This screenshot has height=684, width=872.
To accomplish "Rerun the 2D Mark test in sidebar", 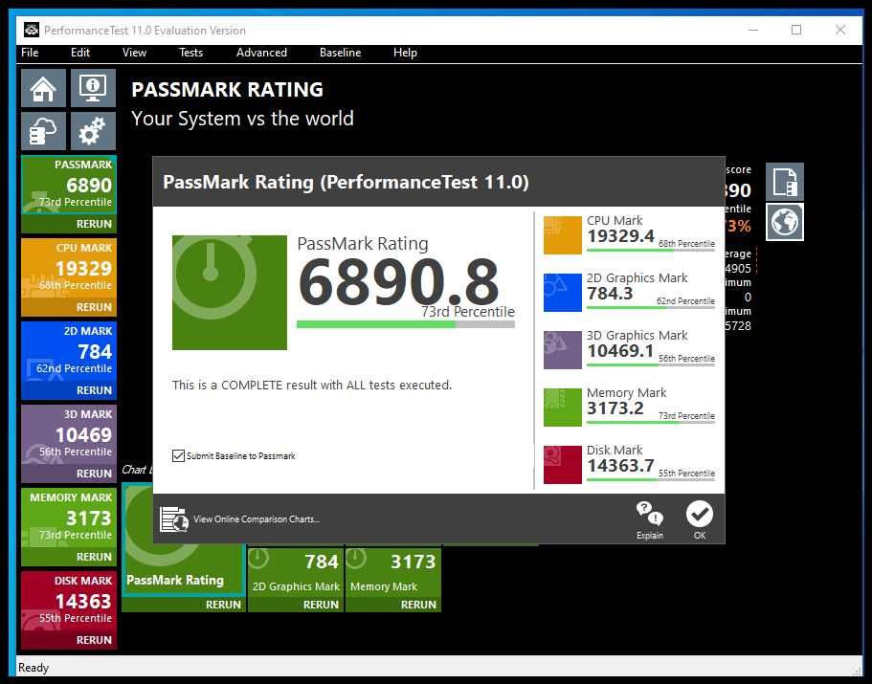I will coord(69,390).
